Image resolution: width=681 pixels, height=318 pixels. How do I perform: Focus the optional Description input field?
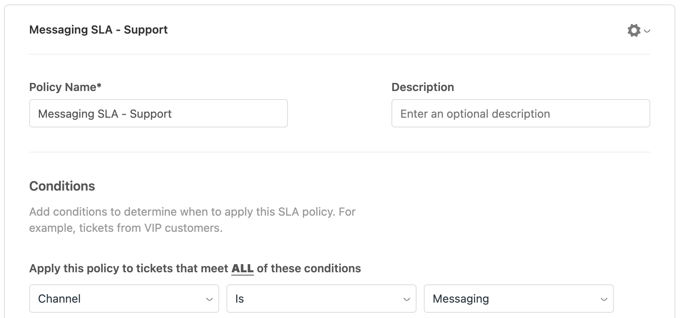[x=520, y=114]
